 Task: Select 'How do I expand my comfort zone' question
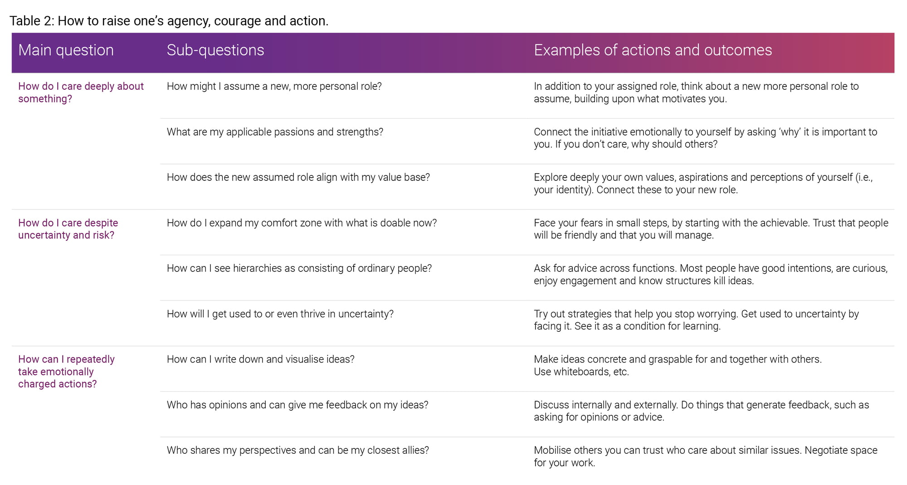302,223
